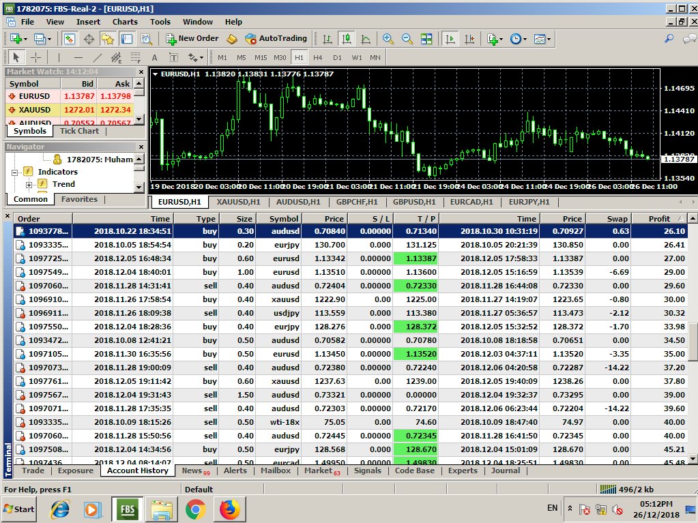Select the Horizontal Line drawing tool
The image size is (698, 523).
[x=78, y=57]
